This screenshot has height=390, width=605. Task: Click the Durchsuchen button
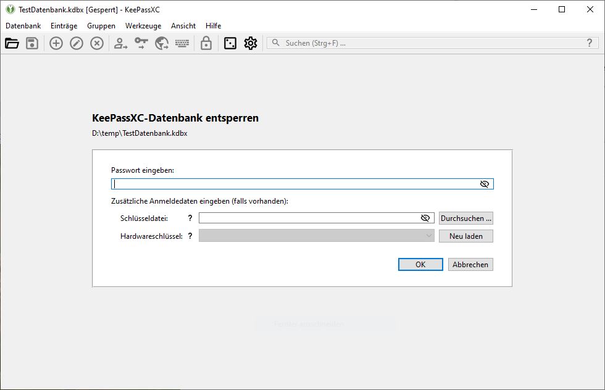point(466,218)
